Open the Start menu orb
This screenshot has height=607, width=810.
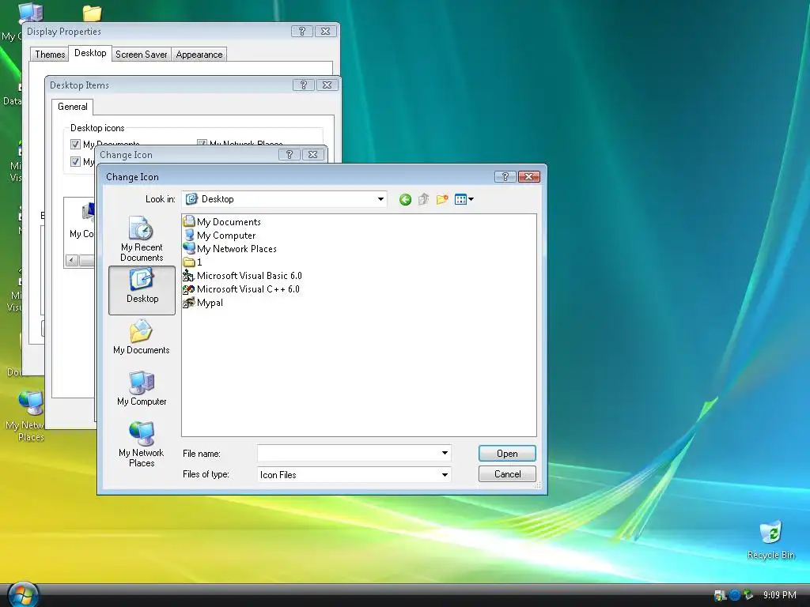pos(22,595)
